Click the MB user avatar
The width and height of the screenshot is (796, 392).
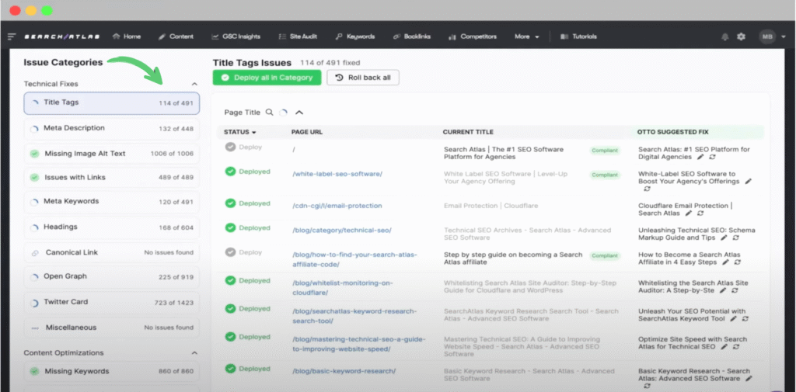click(x=767, y=36)
